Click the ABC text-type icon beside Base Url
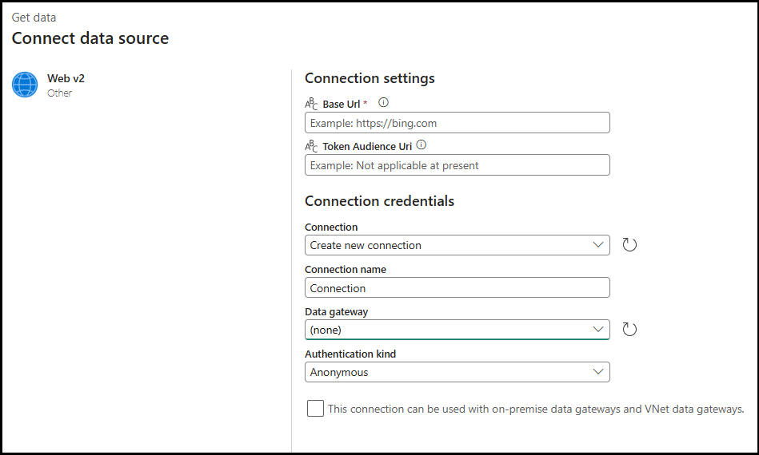Screen dimensions: 759x455 click(x=312, y=105)
